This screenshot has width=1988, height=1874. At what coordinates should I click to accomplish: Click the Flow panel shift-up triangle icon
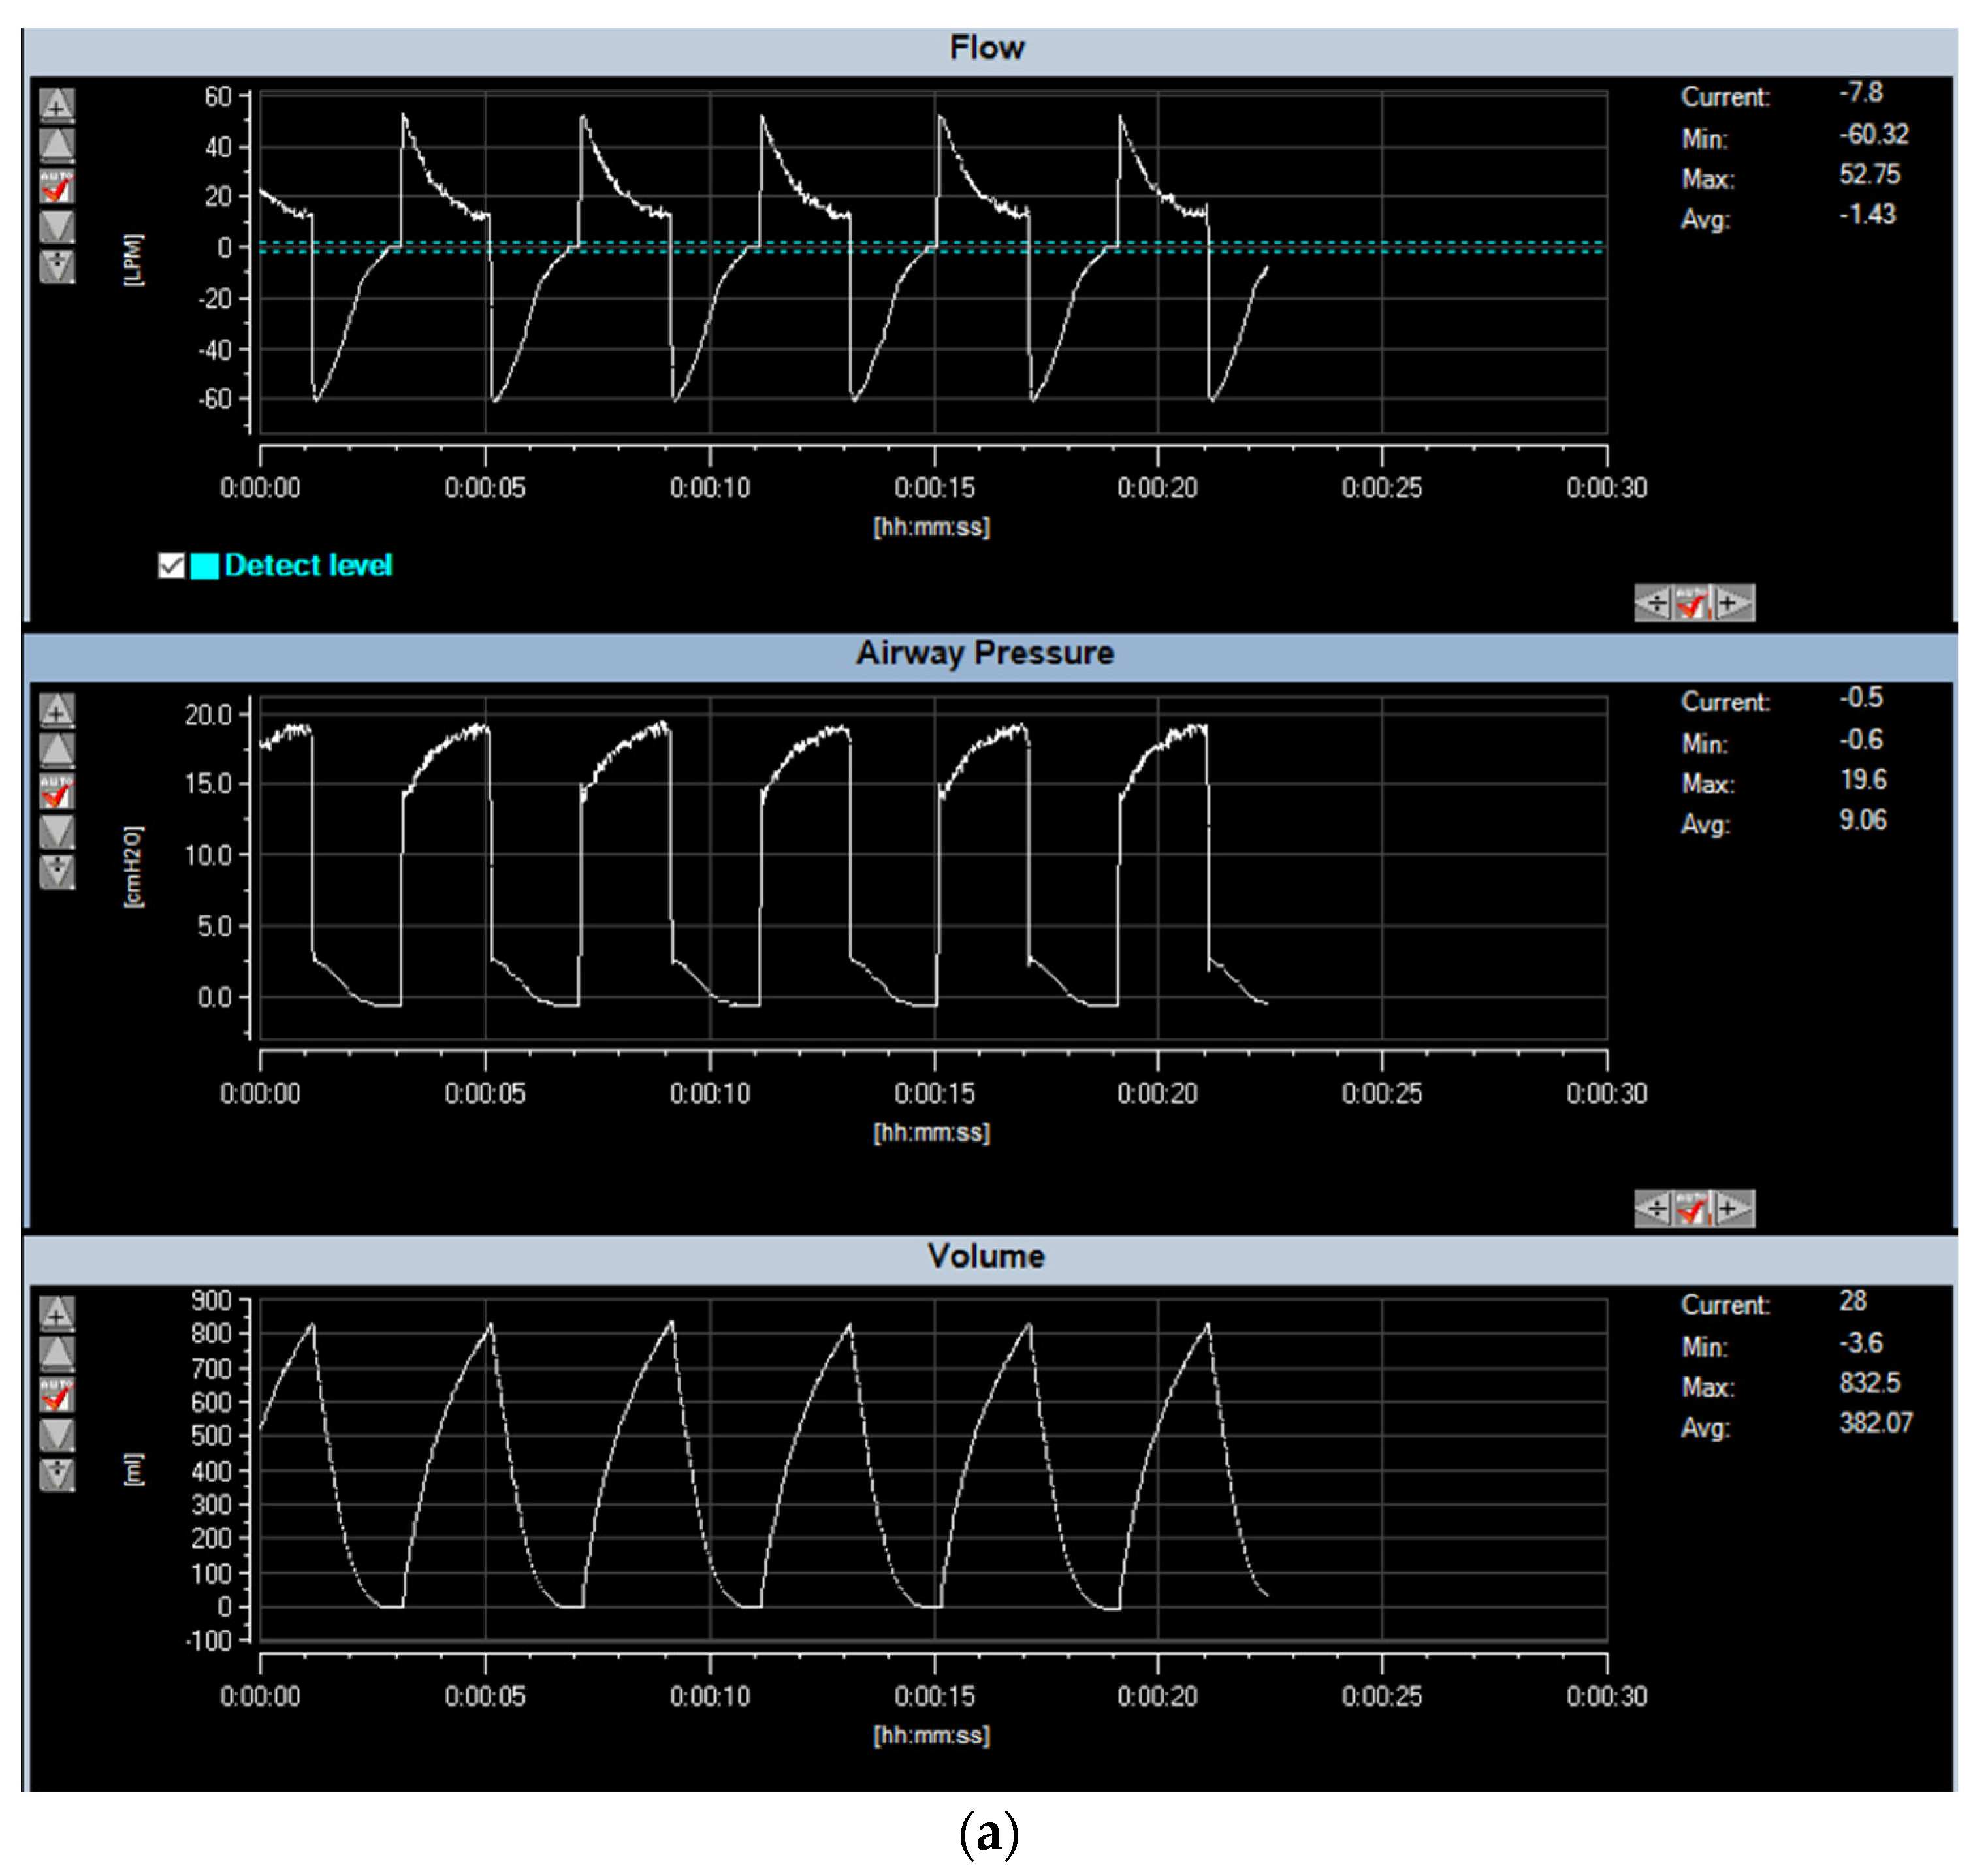click(57, 144)
